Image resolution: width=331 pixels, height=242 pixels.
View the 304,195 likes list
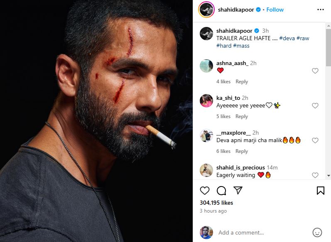[216, 203]
